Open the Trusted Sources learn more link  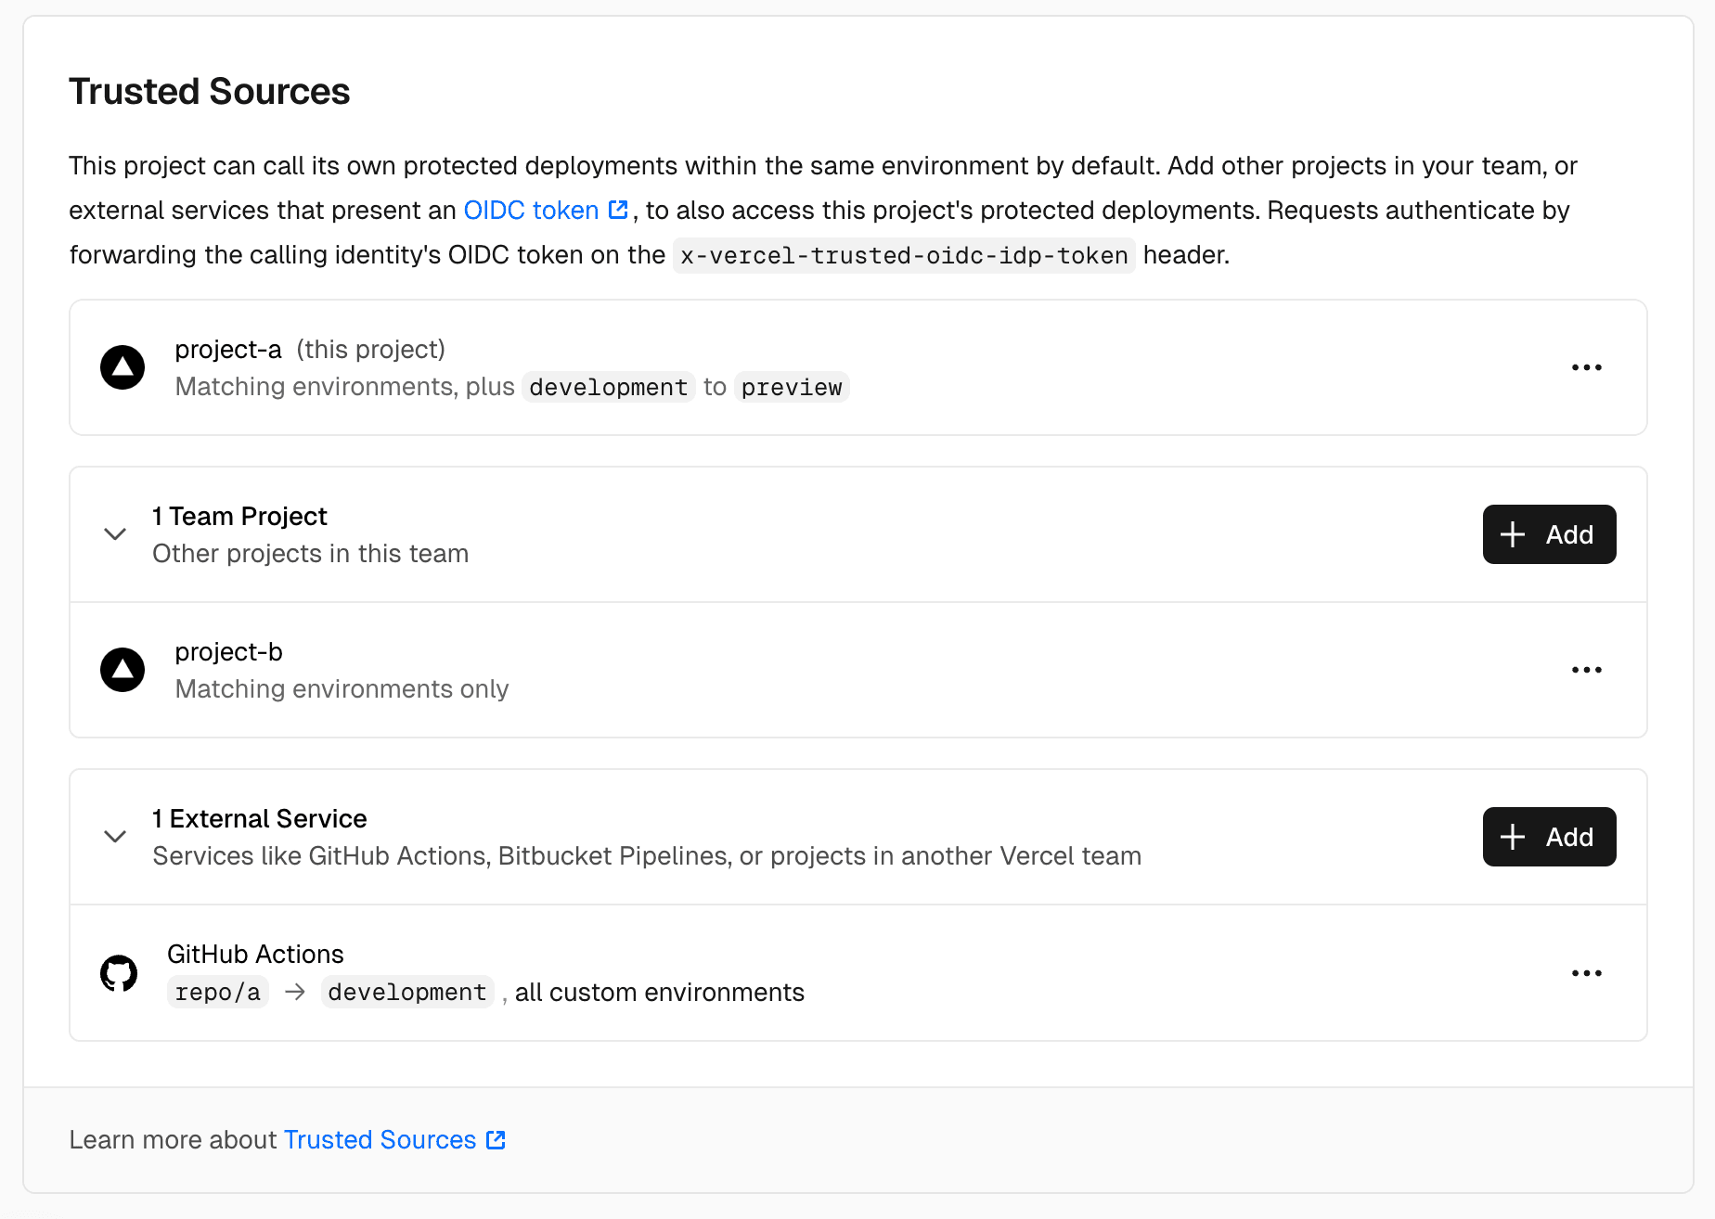380,1140
